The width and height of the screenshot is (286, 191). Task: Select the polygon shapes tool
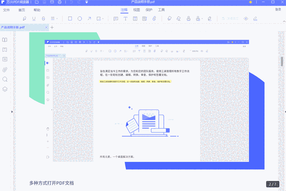click(99, 19)
